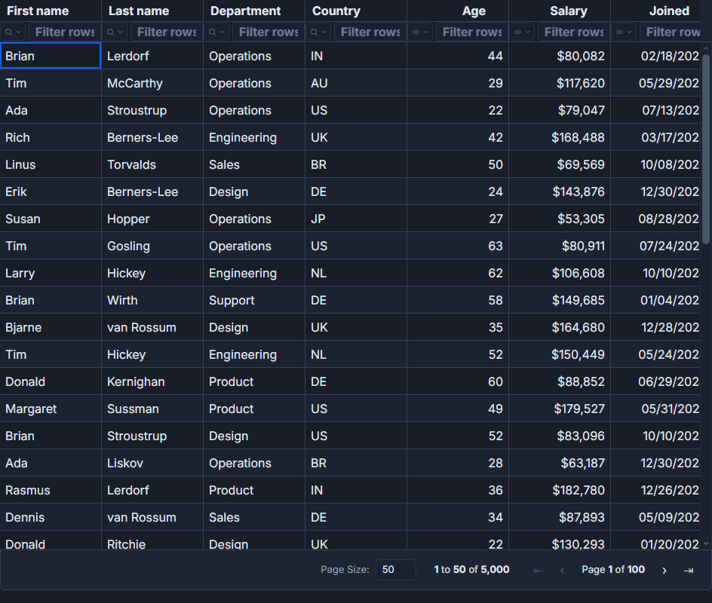
Task: Select salary cell '$182,780'
Action: tap(559, 490)
